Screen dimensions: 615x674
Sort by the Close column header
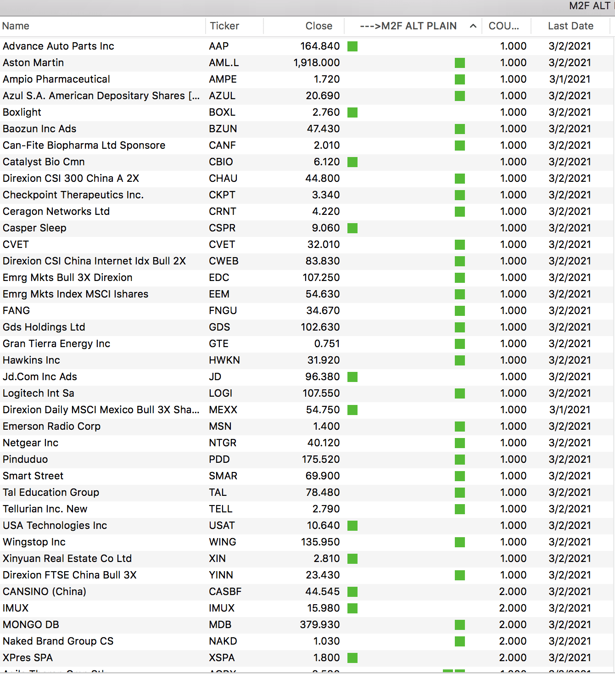click(304, 26)
